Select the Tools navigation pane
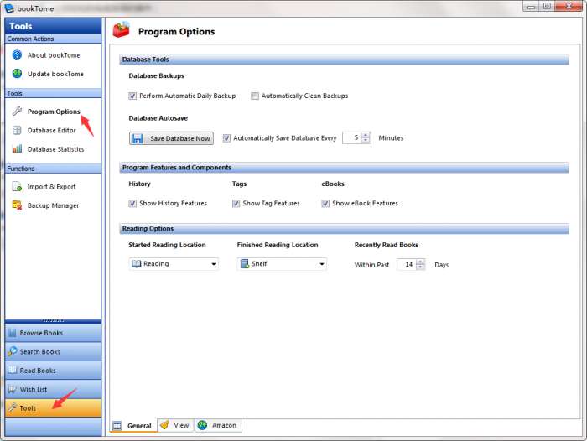587x441 pixels. (53, 408)
